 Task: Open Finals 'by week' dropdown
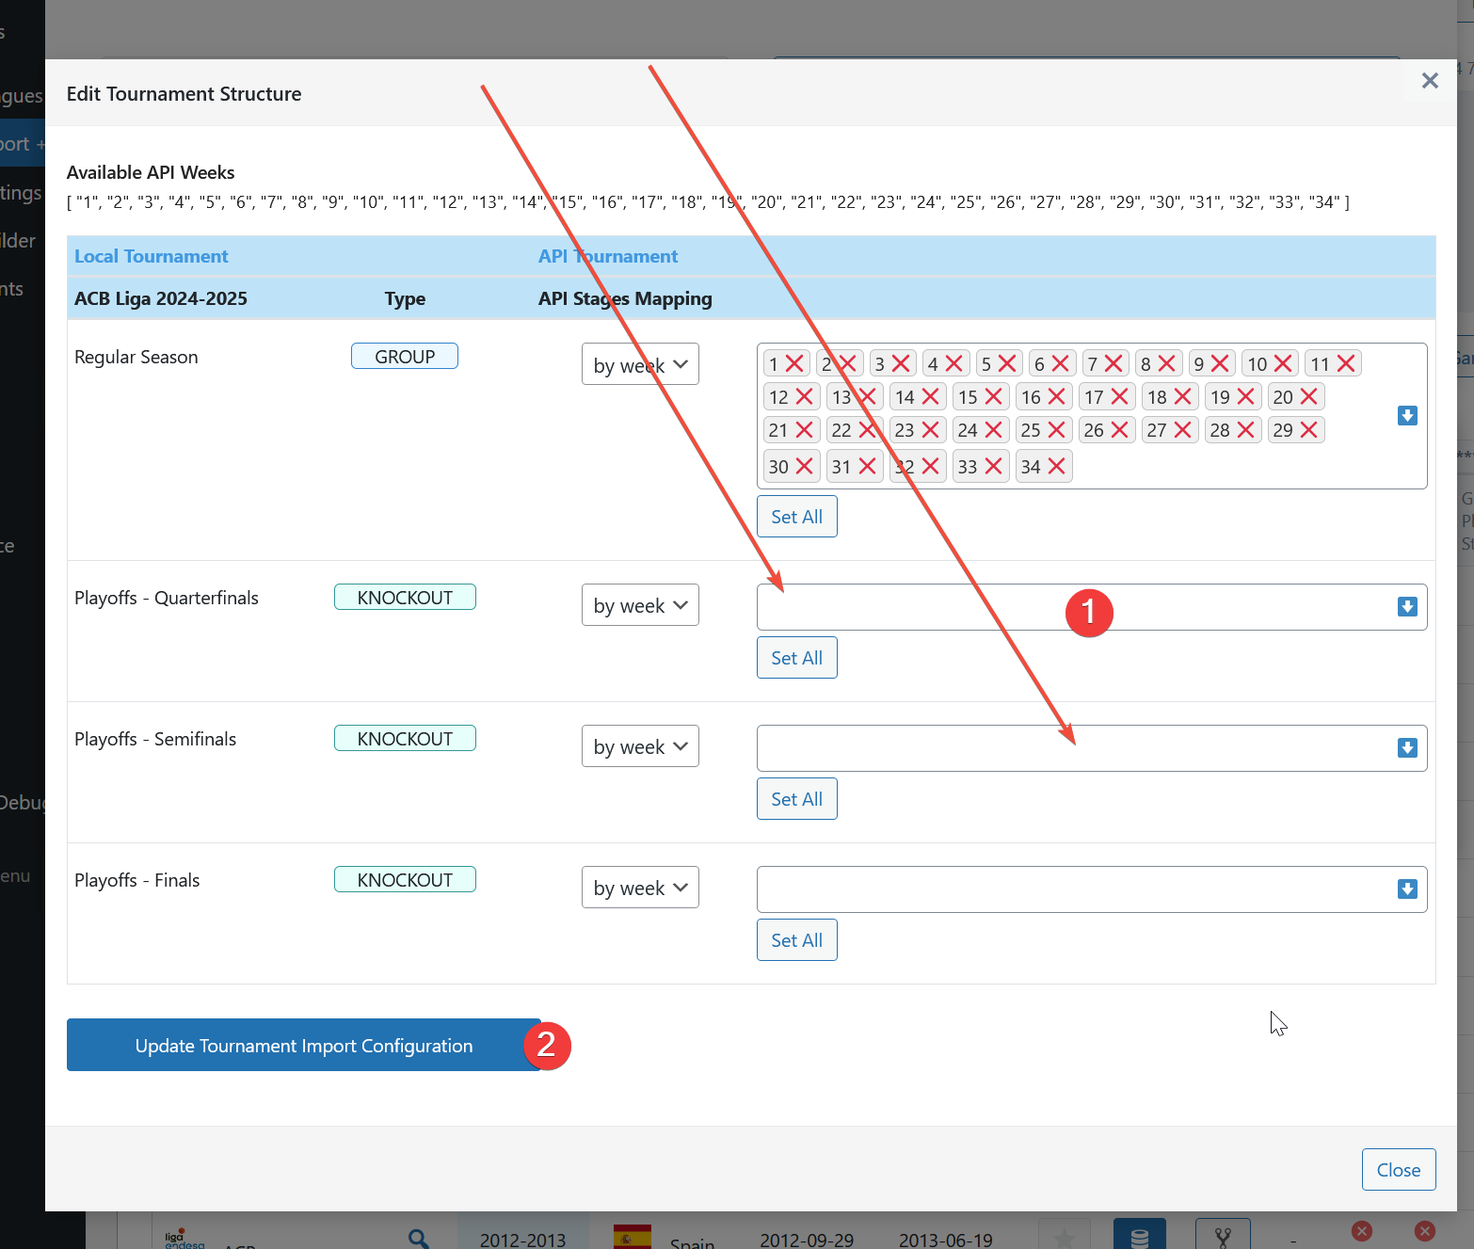coord(640,888)
